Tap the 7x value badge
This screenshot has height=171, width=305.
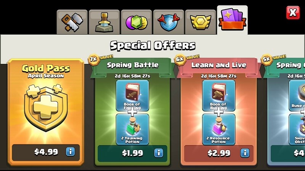(x=94, y=59)
